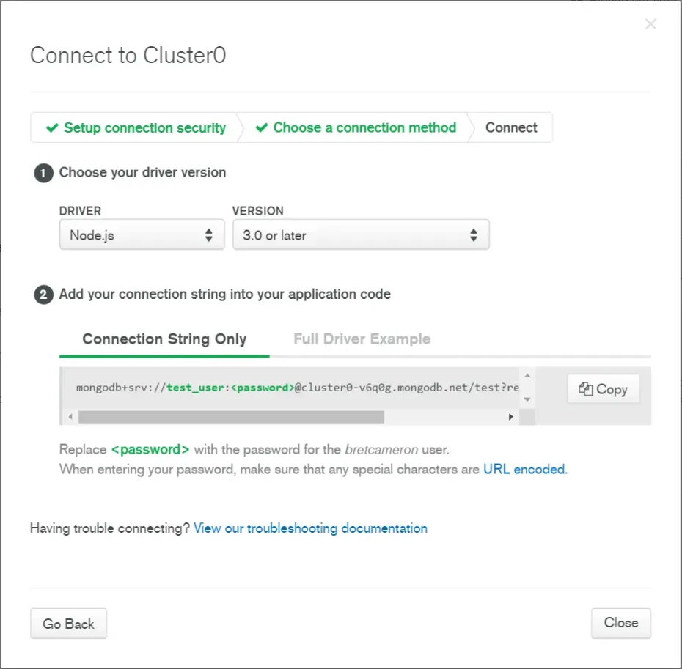Click the step 2 number badge
682x669 pixels.
pos(43,295)
